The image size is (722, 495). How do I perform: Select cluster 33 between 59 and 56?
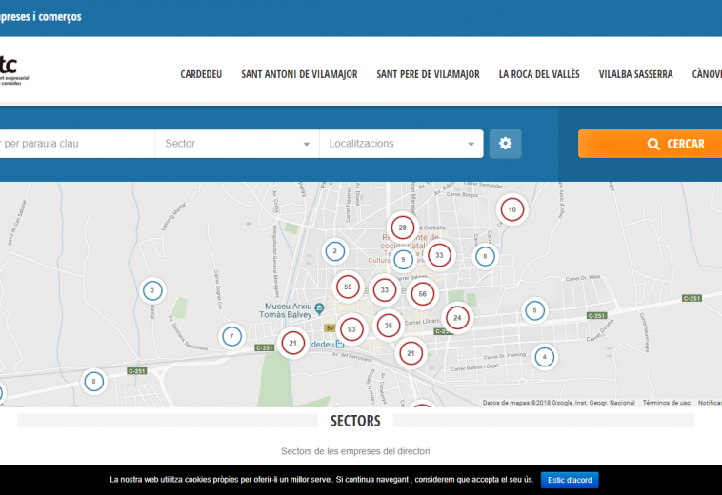385,290
